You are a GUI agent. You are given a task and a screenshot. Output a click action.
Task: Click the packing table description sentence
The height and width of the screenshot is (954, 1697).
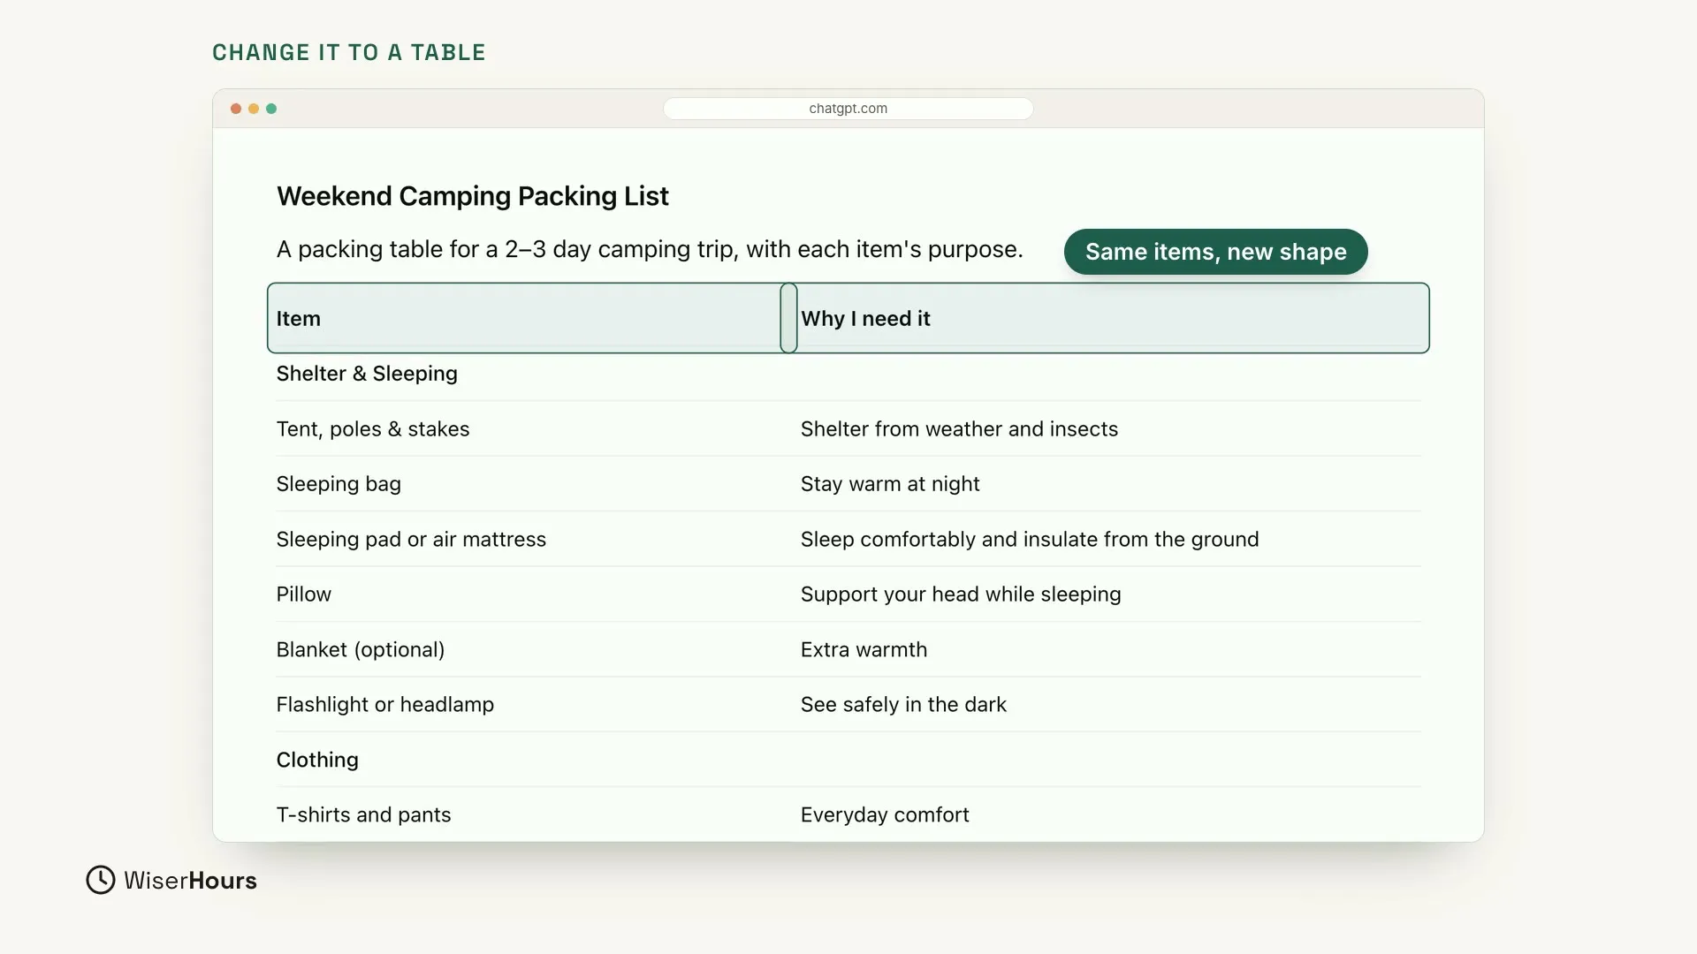(x=650, y=250)
